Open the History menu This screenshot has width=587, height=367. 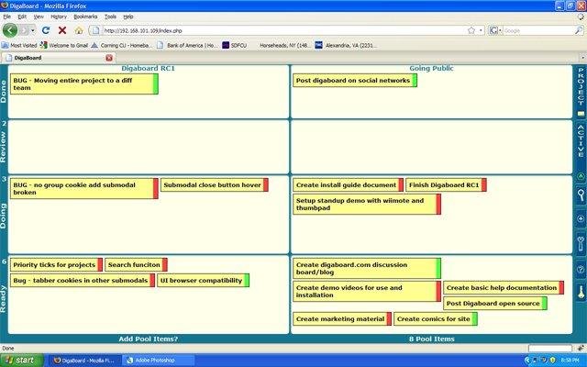(x=59, y=17)
